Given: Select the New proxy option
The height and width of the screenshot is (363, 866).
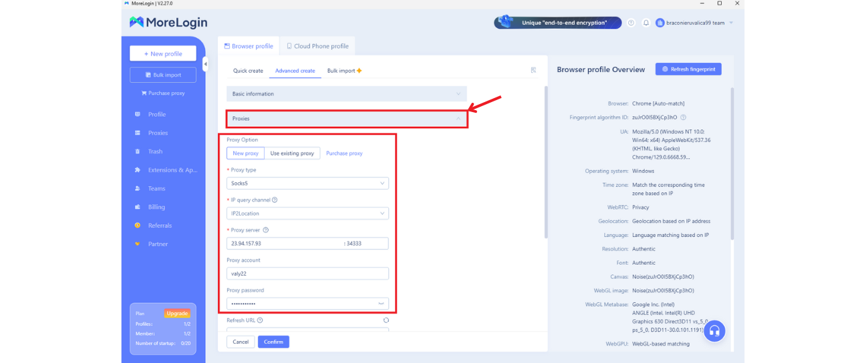Looking at the screenshot, I should tap(246, 153).
